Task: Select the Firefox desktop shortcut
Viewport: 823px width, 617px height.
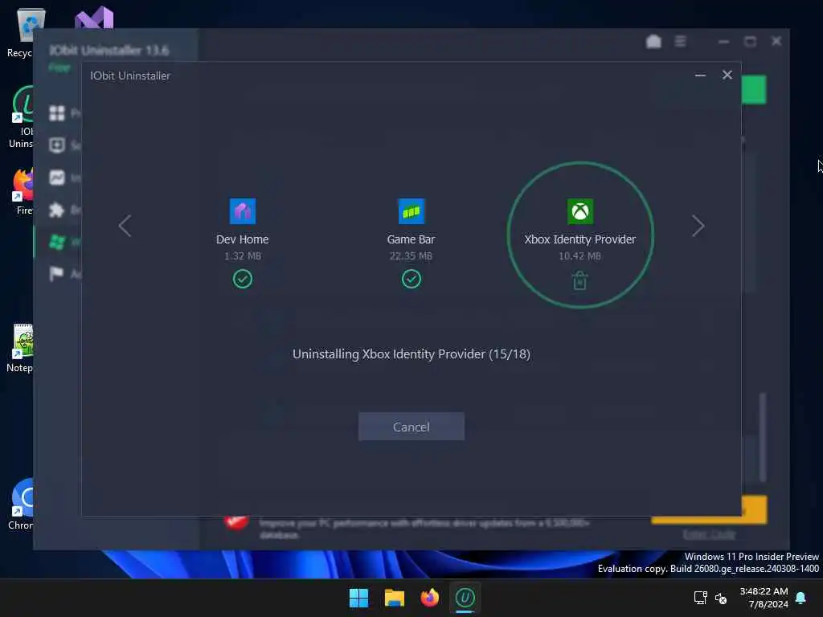Action: click(x=23, y=191)
